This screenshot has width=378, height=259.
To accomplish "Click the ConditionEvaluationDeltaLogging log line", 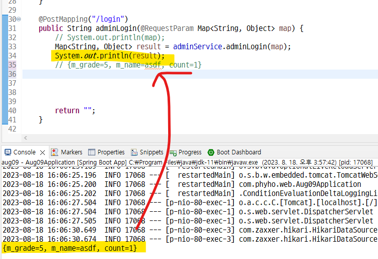I will [190, 193].
